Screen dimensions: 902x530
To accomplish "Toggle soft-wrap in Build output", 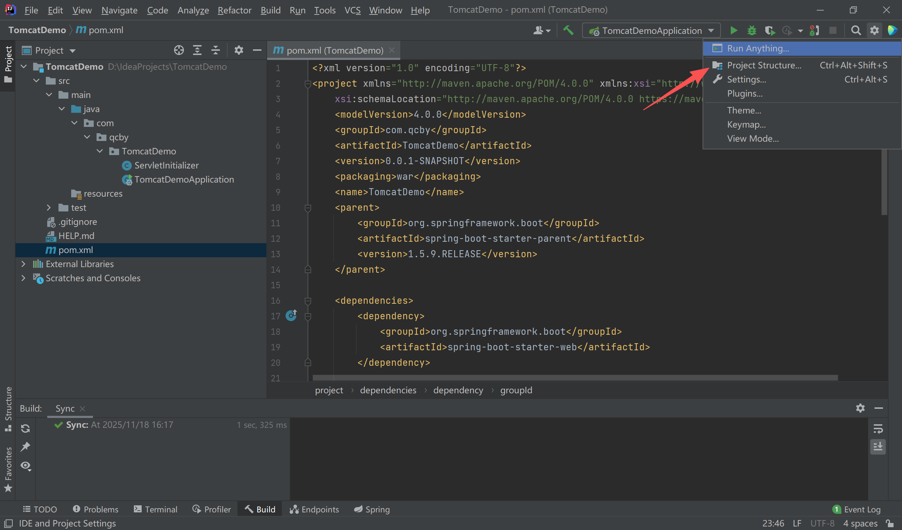I will pyautogui.click(x=878, y=428).
